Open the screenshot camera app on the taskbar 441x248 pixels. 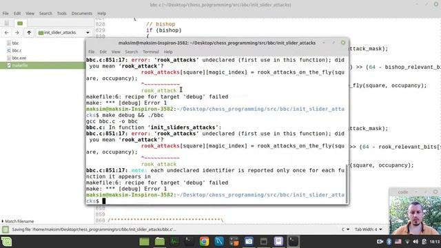point(249,242)
